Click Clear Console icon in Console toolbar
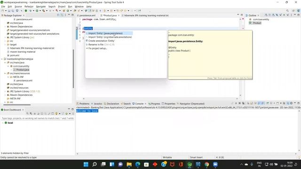 coord(248,103)
